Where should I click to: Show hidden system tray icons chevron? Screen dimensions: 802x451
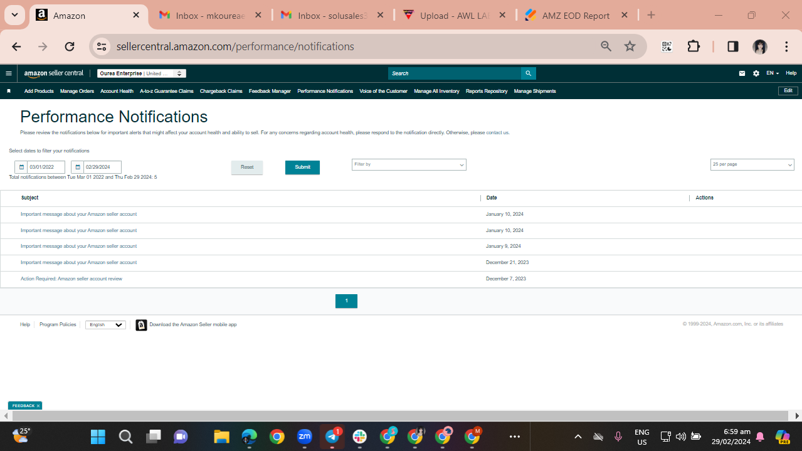578,437
